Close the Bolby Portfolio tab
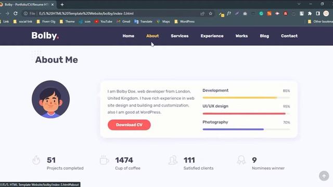This screenshot has height=187, width=333. tap(53, 5)
